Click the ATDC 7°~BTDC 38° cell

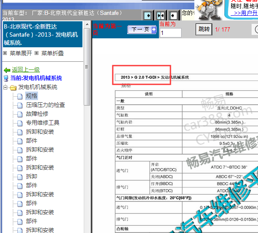click(229, 167)
